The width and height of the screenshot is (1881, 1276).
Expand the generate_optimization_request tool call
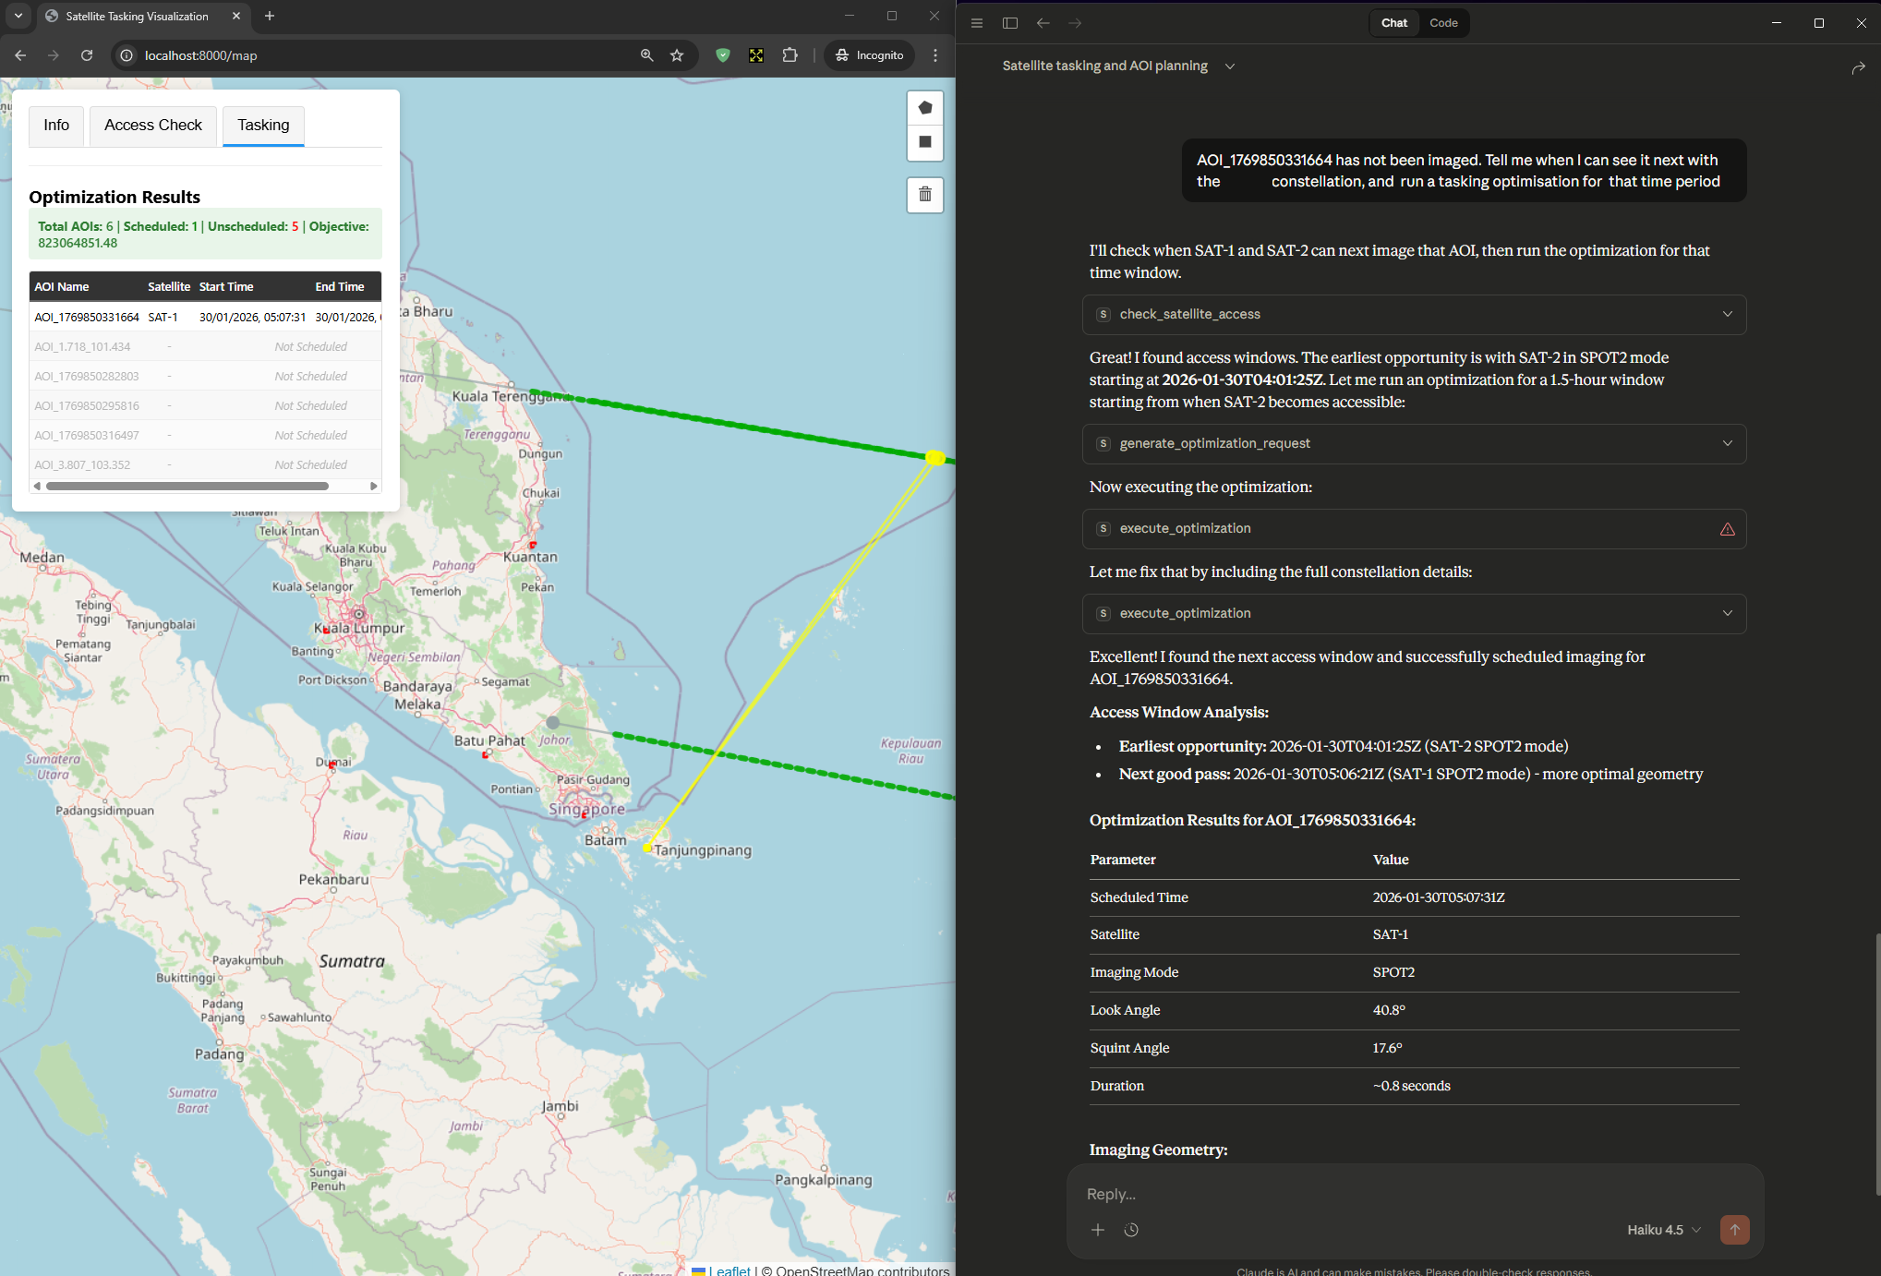[x=1414, y=444]
